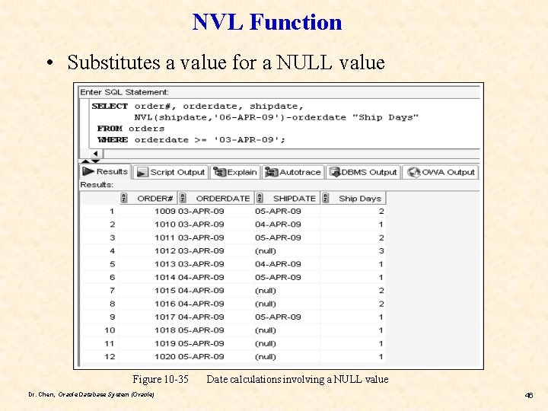Select the ORDERDATE column header

click(215, 198)
